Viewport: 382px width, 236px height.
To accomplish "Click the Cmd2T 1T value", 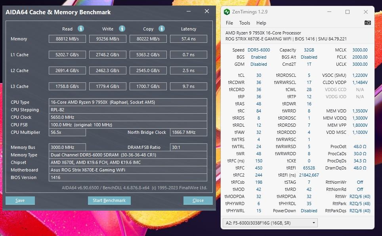I will point(309,64).
